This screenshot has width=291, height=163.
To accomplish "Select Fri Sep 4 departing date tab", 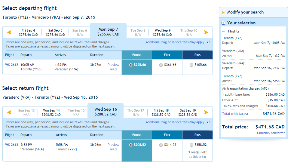I will point(28,32).
